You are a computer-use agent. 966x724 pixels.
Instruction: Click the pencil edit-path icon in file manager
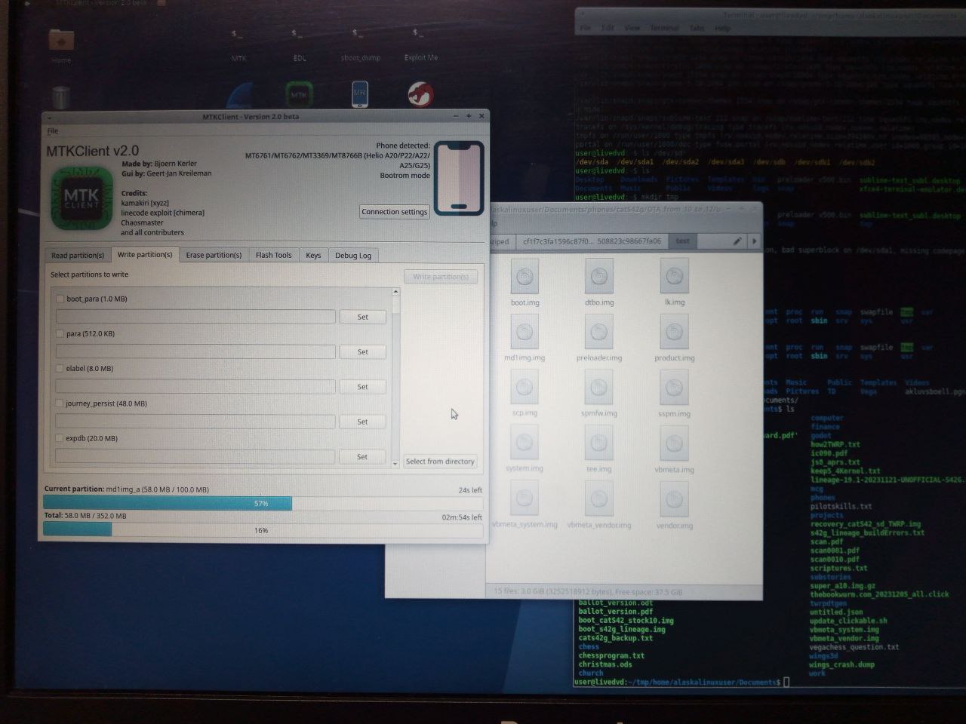(737, 241)
